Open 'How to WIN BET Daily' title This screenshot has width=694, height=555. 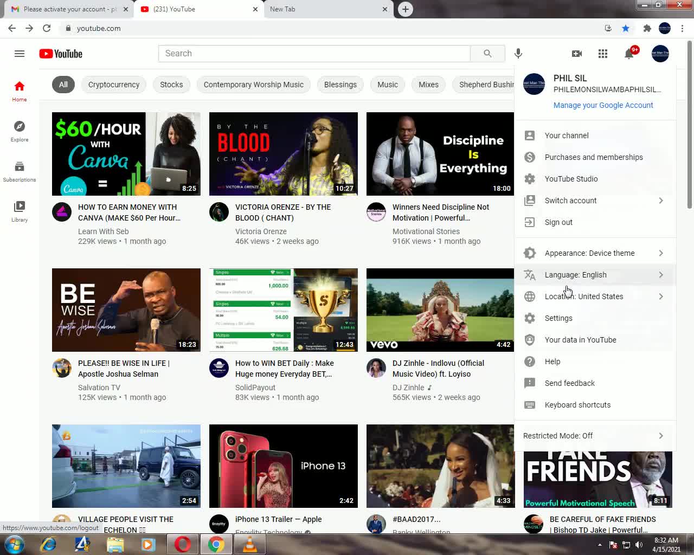pos(285,369)
